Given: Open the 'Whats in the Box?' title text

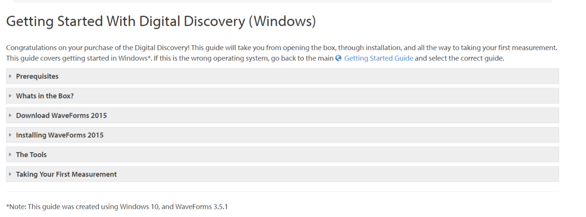Looking at the screenshot, I should tap(45, 96).
